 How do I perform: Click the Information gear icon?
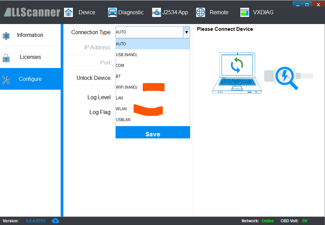6,36
